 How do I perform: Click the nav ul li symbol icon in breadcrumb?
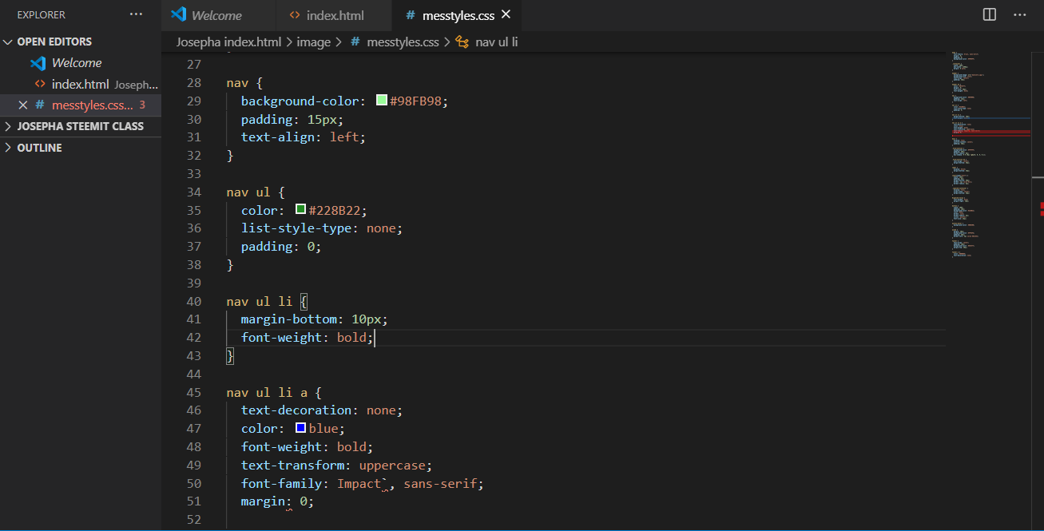[462, 42]
